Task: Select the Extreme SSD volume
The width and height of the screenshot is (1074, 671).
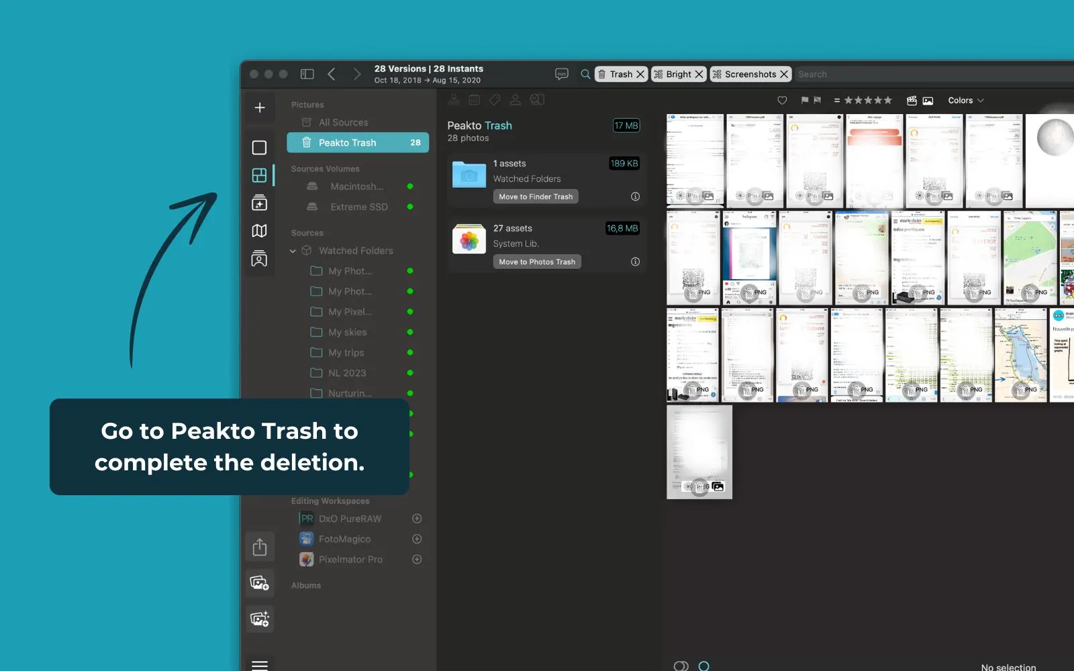Action: coord(359,207)
